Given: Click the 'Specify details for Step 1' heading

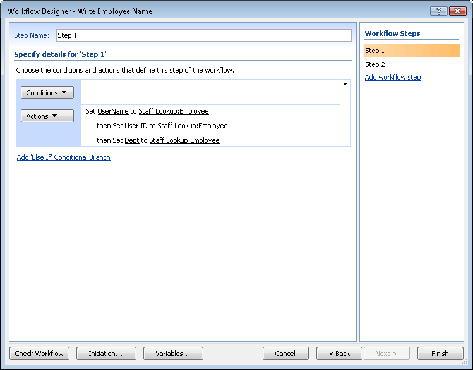Looking at the screenshot, I should click(x=60, y=54).
